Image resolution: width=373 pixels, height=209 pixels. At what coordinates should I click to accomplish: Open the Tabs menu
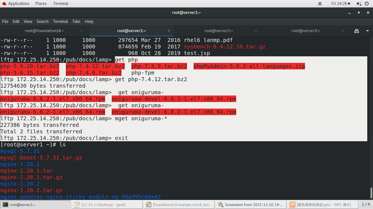point(76,21)
